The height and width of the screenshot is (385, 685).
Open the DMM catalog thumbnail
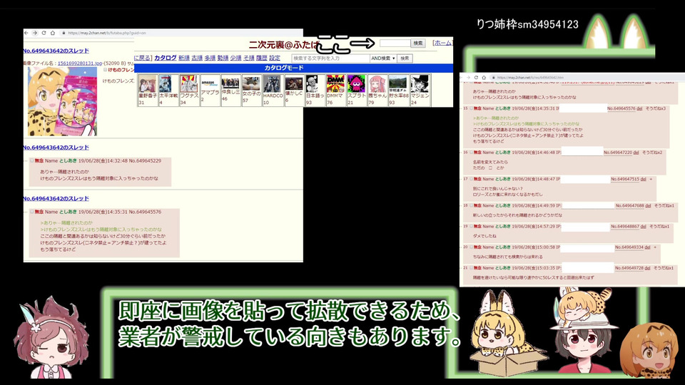[335, 84]
